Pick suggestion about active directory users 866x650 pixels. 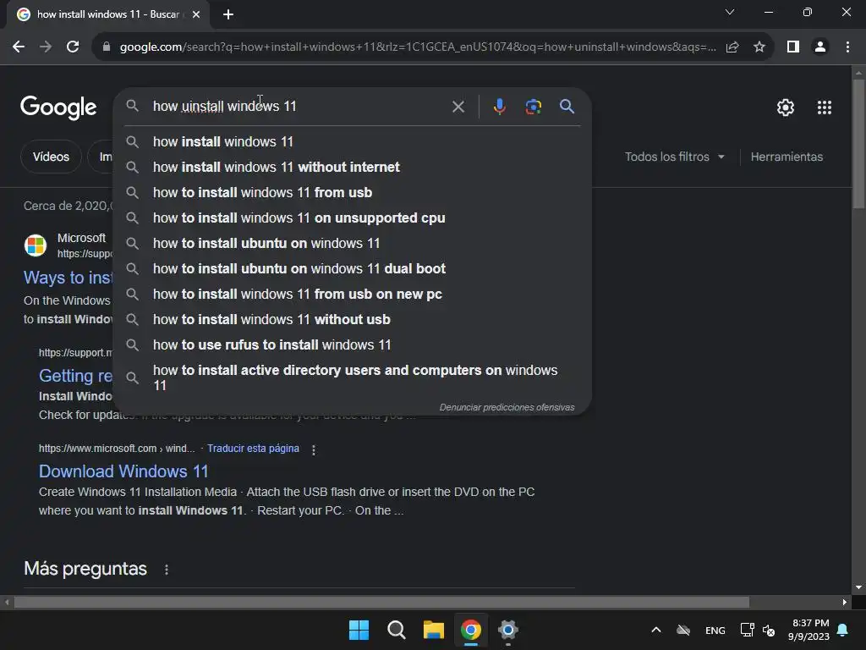pyautogui.click(x=353, y=378)
